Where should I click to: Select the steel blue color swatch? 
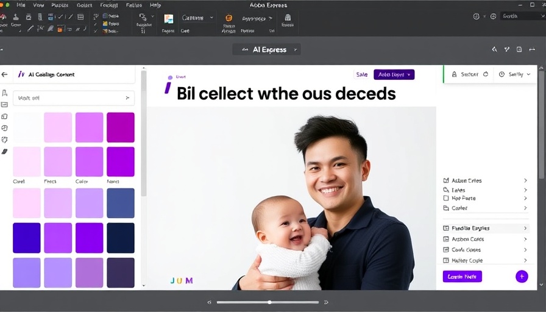[x=121, y=203]
